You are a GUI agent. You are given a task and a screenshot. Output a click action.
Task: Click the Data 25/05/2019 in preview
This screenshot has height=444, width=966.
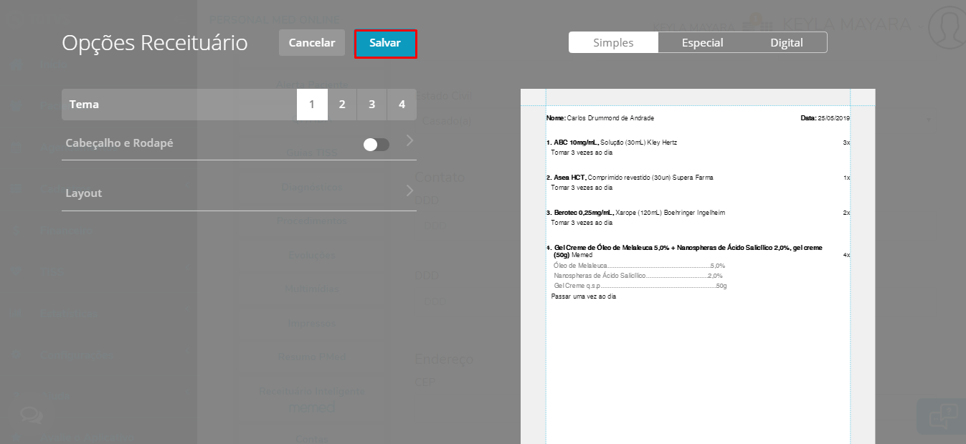(x=825, y=118)
